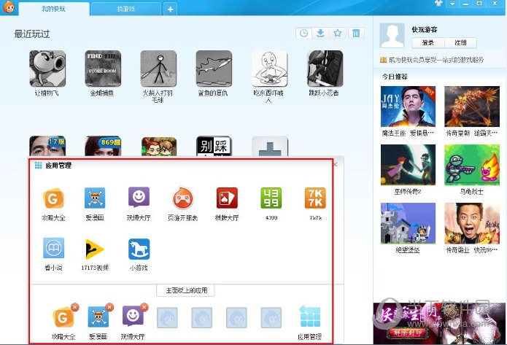
Task: Open the 别踩 game icon
Action: (x=214, y=146)
